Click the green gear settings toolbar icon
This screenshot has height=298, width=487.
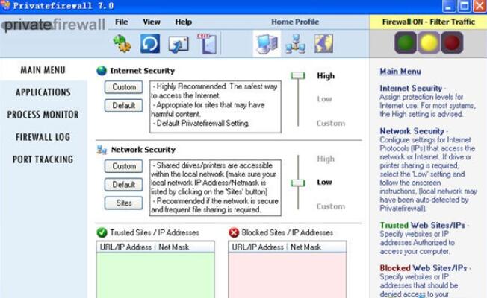click(x=122, y=43)
